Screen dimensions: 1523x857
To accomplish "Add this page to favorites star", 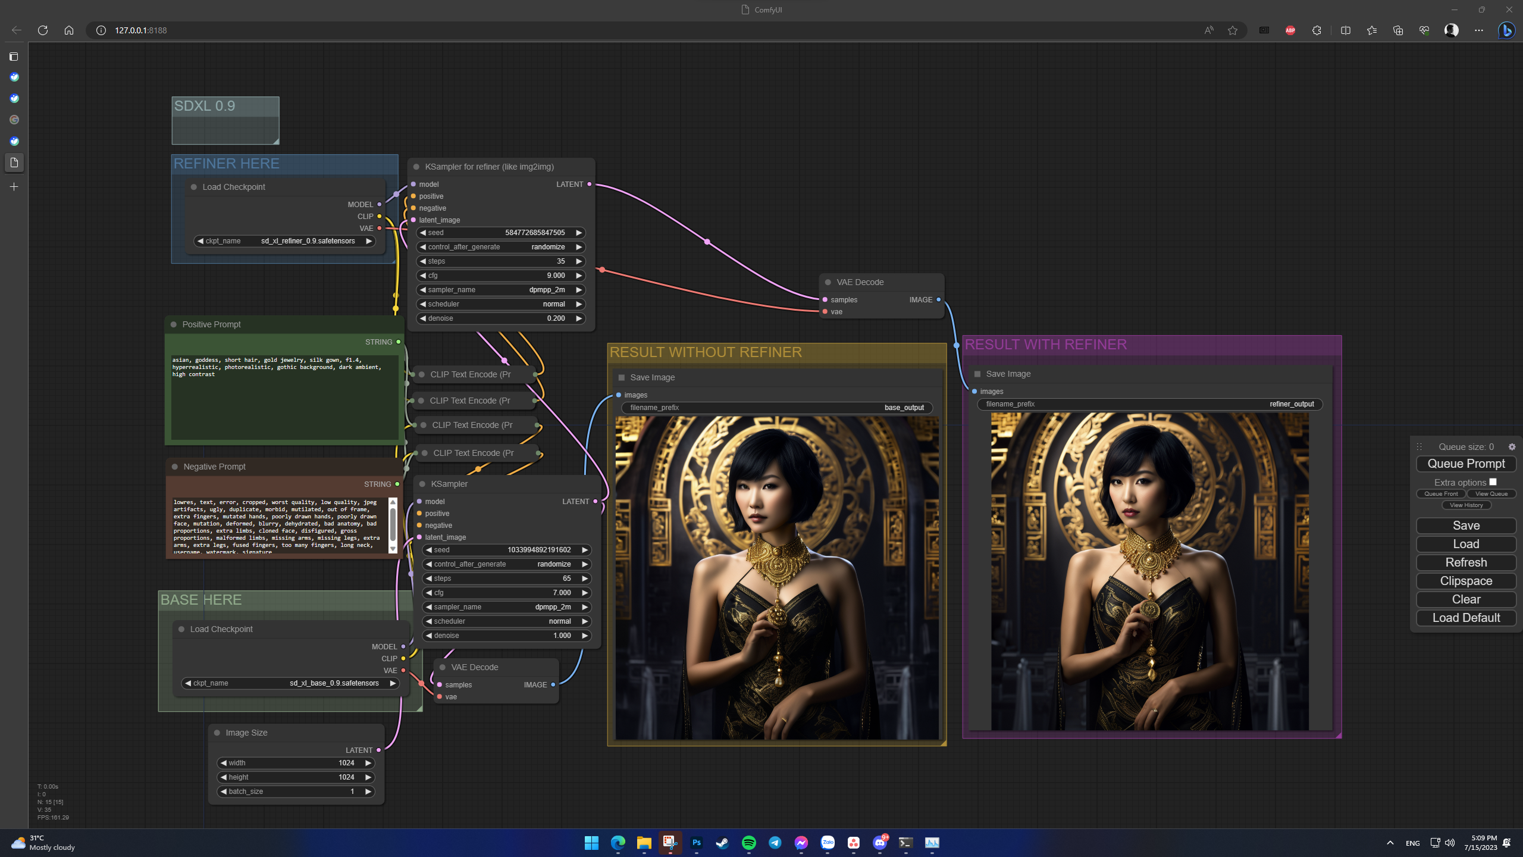I will point(1233,30).
